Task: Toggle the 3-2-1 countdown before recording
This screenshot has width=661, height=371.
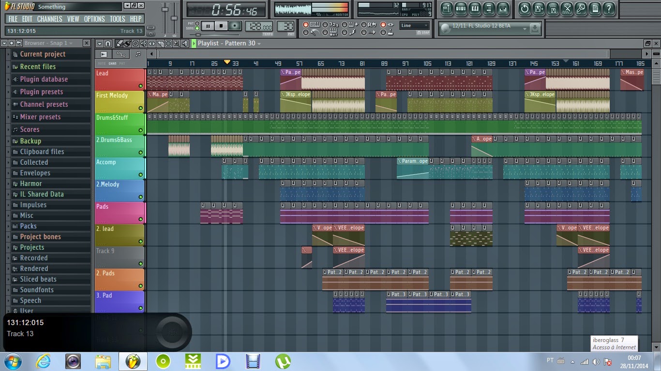Action: click(x=325, y=25)
